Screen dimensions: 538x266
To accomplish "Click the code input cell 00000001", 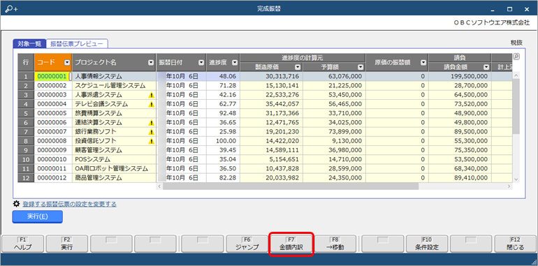I will pos(52,76).
